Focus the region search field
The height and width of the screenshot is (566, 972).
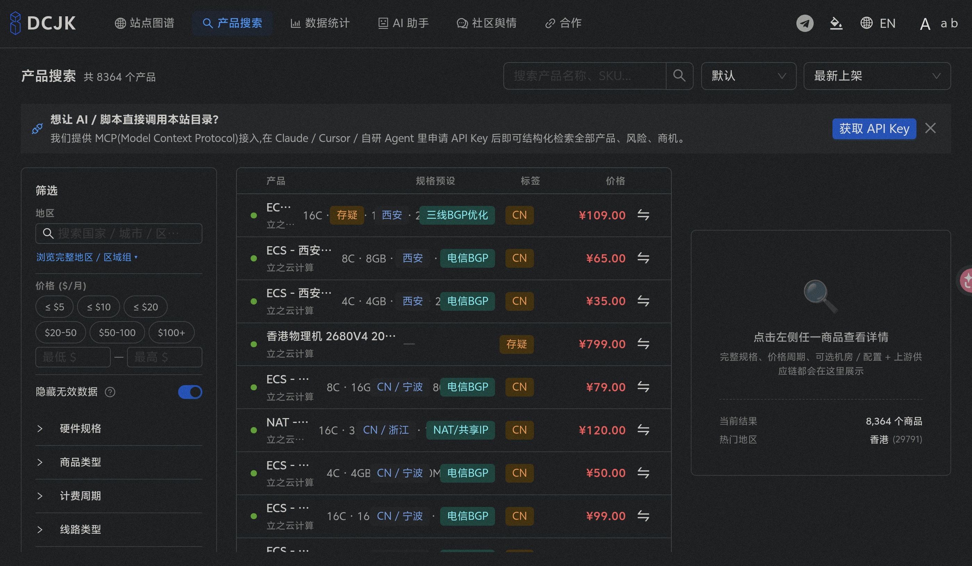119,233
